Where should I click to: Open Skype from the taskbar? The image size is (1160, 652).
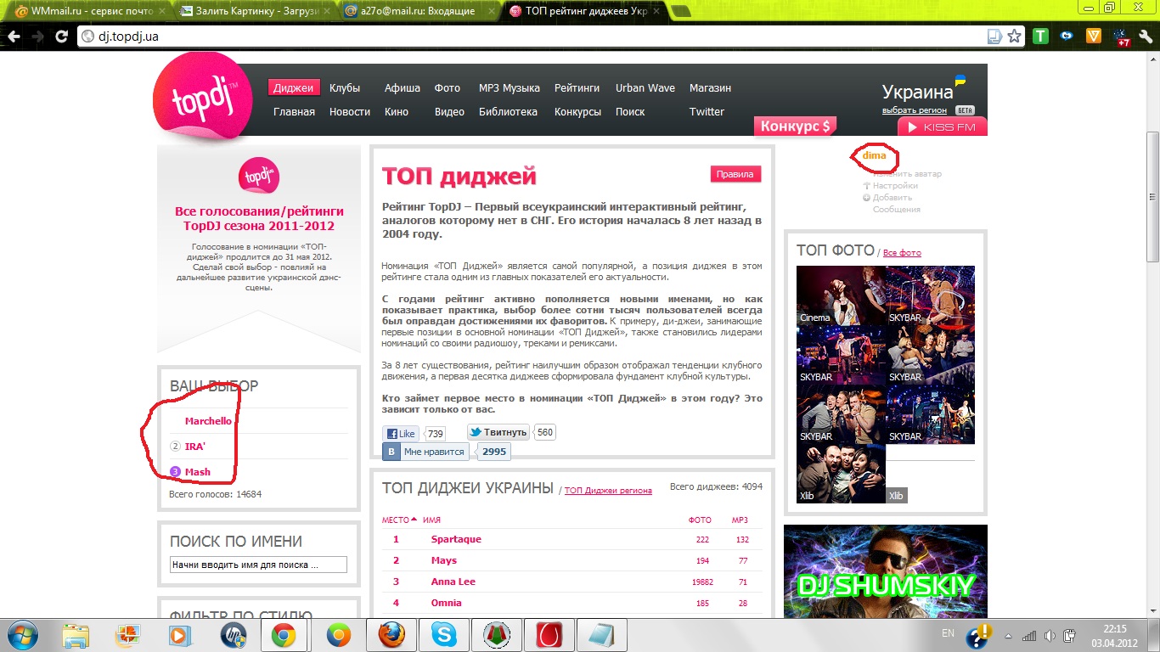click(443, 635)
